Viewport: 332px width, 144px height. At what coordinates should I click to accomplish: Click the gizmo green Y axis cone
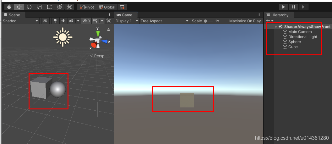tap(98, 34)
